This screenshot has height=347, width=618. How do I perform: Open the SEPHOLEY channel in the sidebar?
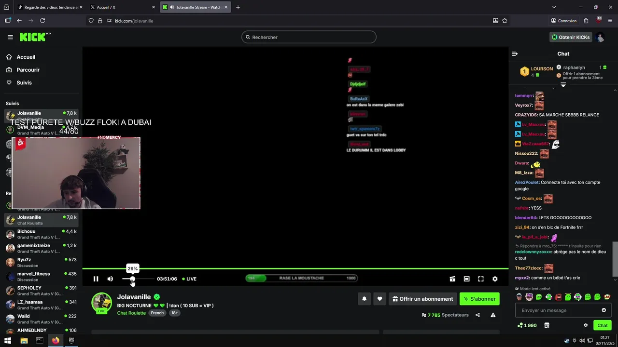(x=41, y=291)
